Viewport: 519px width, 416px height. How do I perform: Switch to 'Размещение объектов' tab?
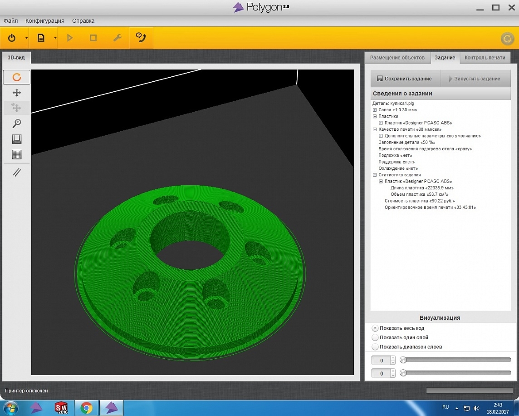coord(397,58)
